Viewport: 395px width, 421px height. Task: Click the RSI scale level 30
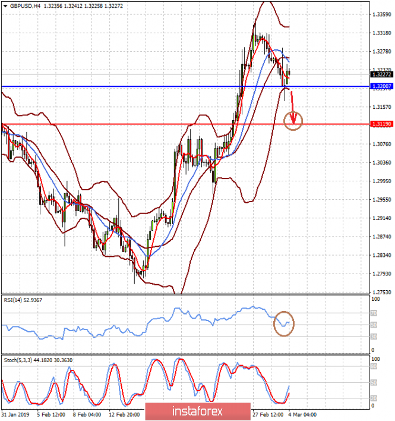tap(374, 337)
